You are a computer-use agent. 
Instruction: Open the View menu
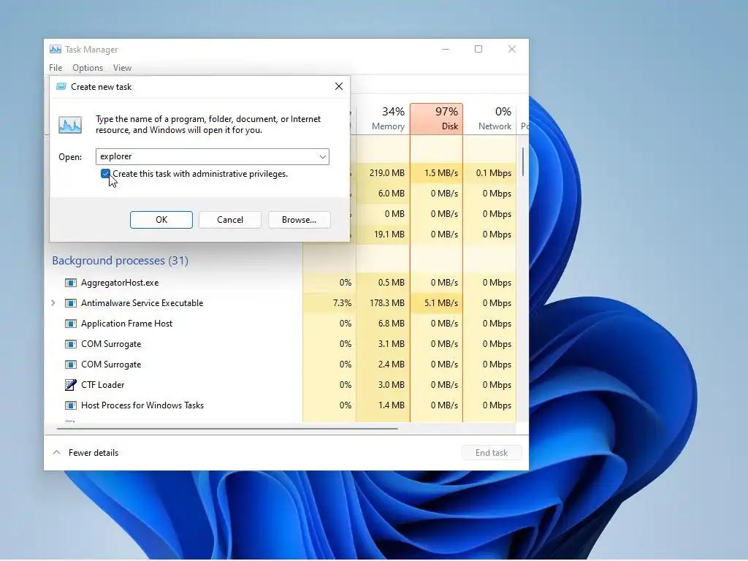(122, 68)
